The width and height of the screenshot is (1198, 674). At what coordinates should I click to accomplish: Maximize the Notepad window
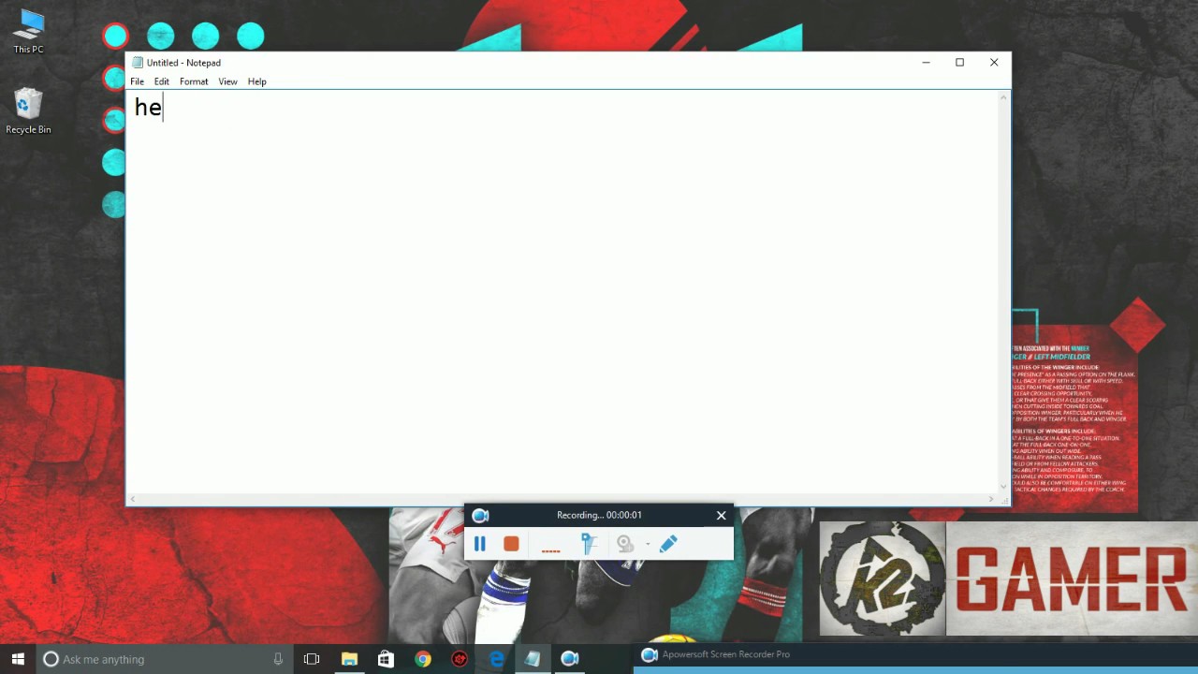[x=959, y=63]
